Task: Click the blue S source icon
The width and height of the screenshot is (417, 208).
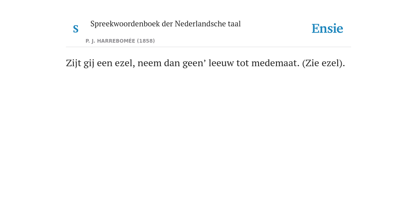Action: 76,29
